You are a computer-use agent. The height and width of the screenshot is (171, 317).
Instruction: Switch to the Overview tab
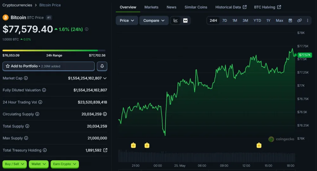[128, 7]
